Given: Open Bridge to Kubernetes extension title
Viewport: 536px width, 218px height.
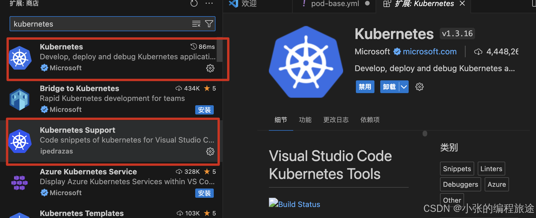Looking at the screenshot, I should coord(79,88).
